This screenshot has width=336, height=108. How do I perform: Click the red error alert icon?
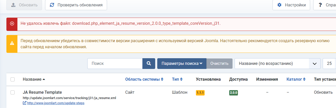12,24
